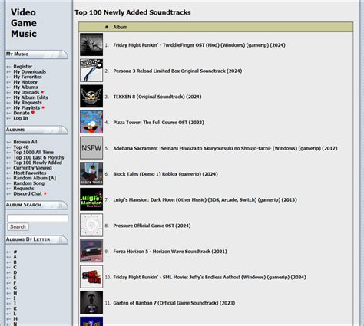Open Garten of Banban 7 cover thumbnail
364x326 pixels.
(x=91, y=303)
